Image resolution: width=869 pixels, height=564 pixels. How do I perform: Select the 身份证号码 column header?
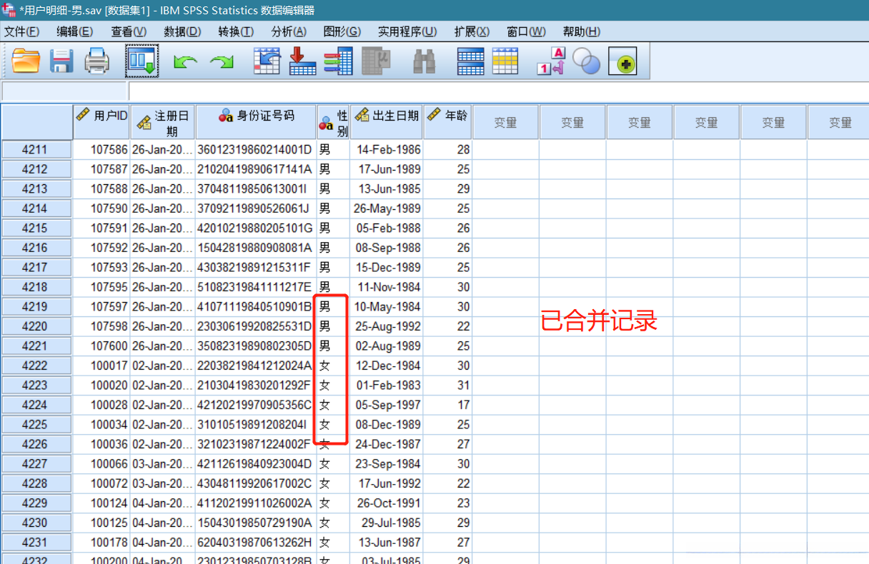click(256, 122)
